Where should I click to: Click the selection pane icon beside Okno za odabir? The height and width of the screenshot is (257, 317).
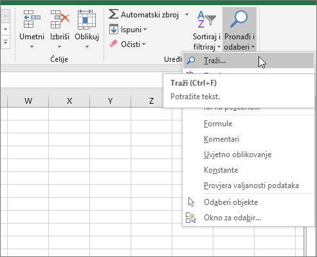[x=191, y=218]
